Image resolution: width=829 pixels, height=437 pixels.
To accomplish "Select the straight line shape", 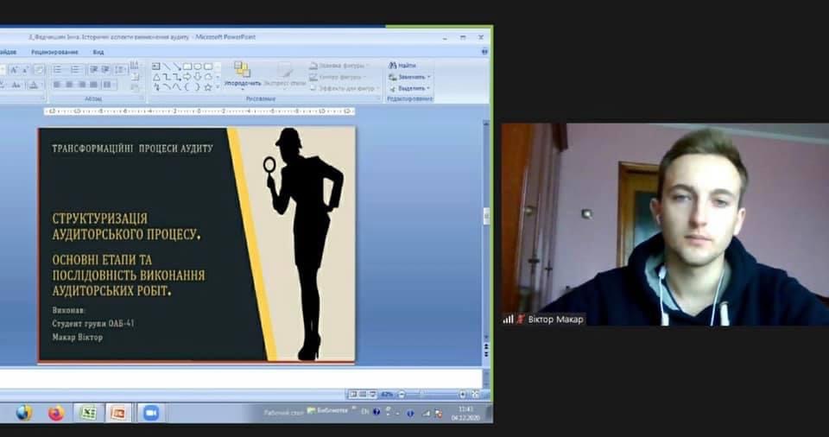I will coord(167,66).
